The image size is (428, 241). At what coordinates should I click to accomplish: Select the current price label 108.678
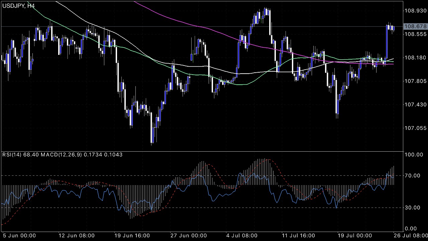tap(415, 26)
